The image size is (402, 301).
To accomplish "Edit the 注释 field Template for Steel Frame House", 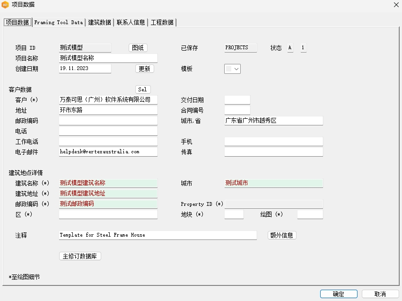I will [x=157, y=235].
